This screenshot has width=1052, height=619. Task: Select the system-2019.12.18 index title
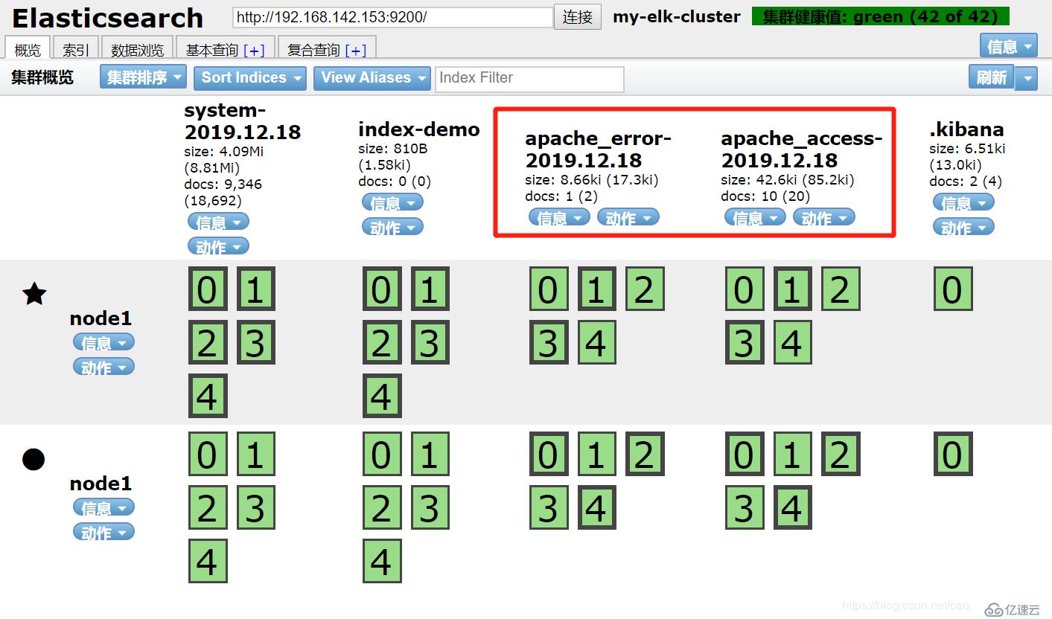(243, 122)
